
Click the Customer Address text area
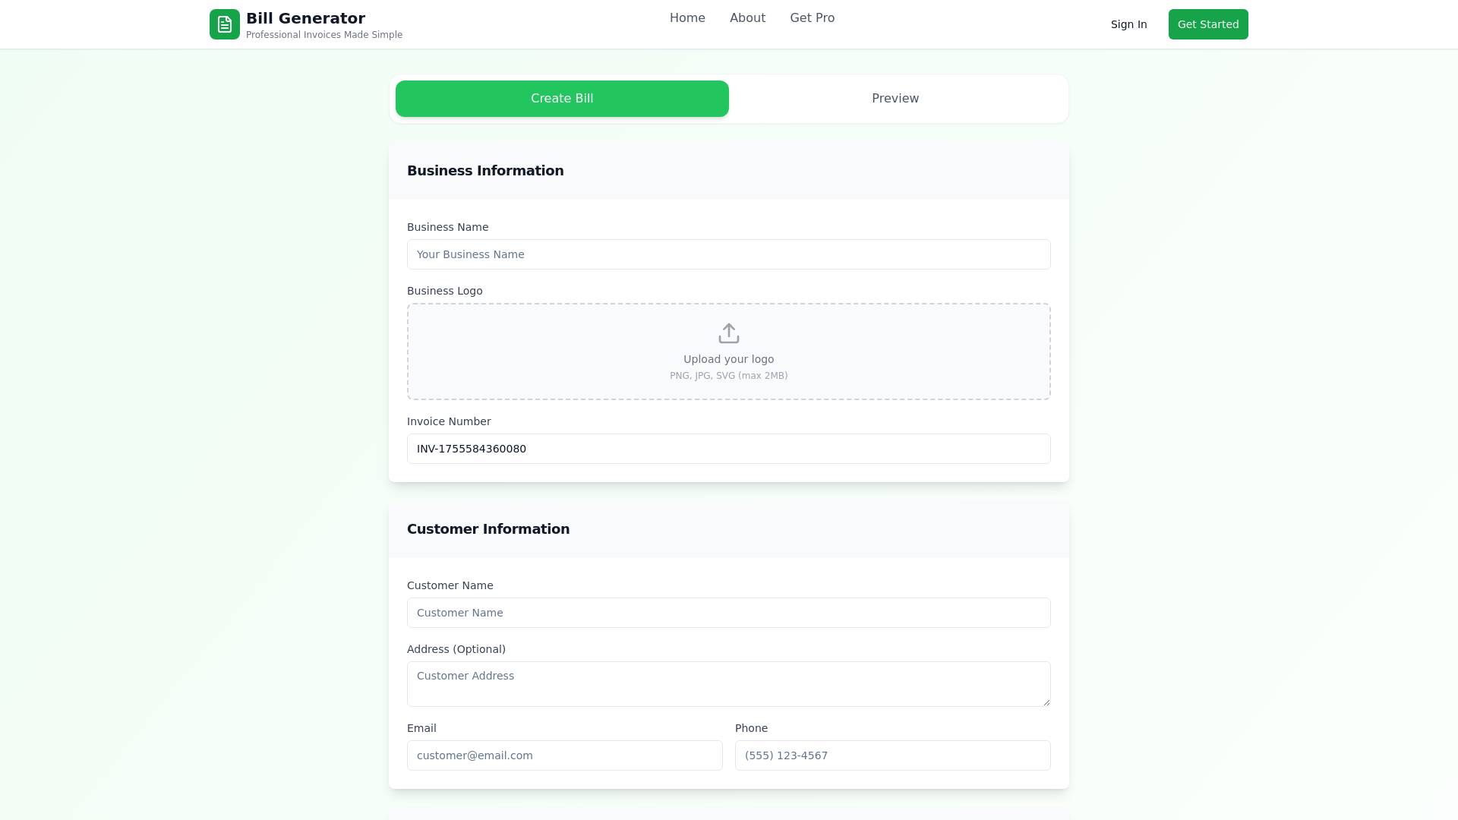coord(729,684)
